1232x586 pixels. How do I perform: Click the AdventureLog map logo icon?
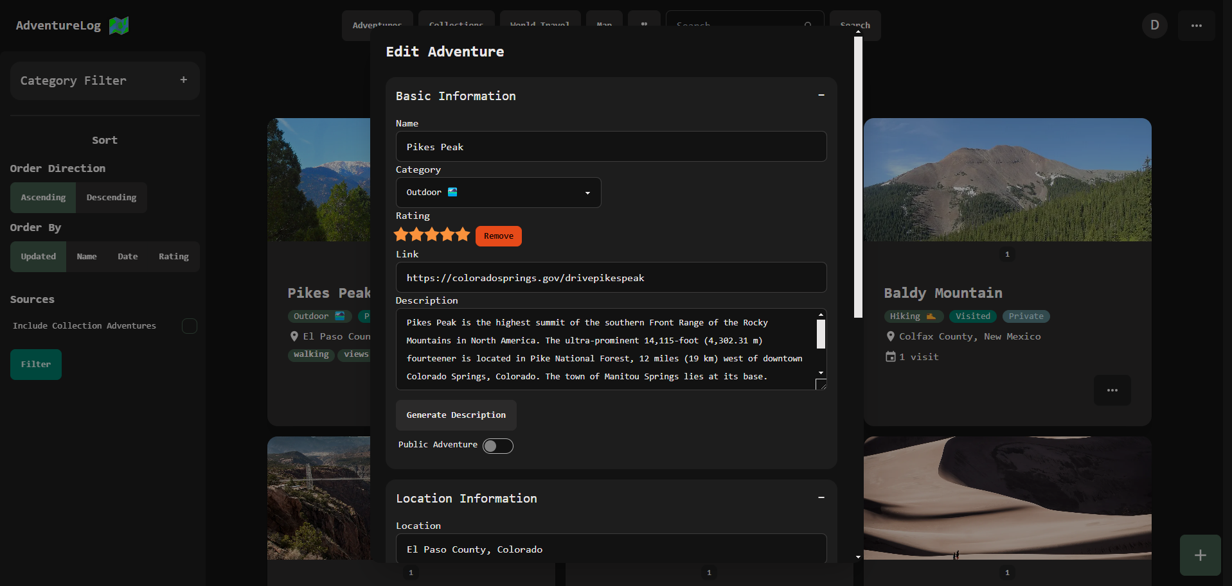click(119, 26)
